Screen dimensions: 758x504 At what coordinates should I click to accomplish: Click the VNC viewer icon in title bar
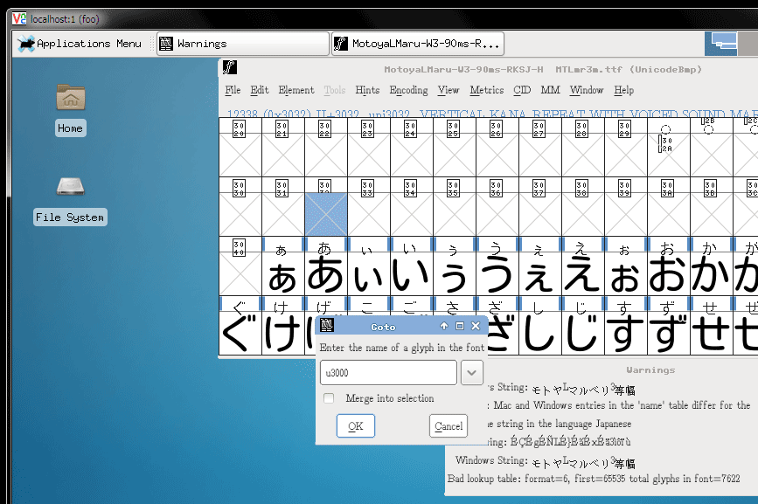point(19,19)
